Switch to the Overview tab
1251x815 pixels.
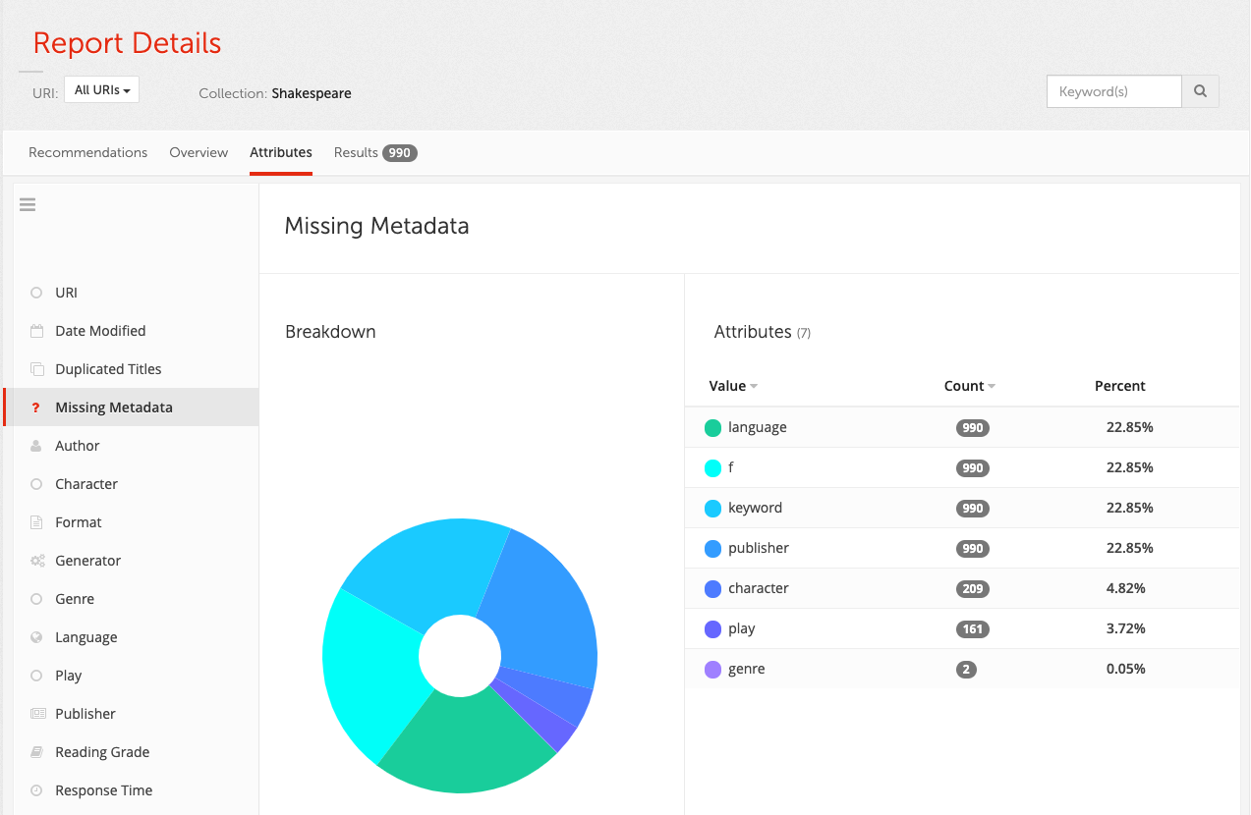pos(198,152)
